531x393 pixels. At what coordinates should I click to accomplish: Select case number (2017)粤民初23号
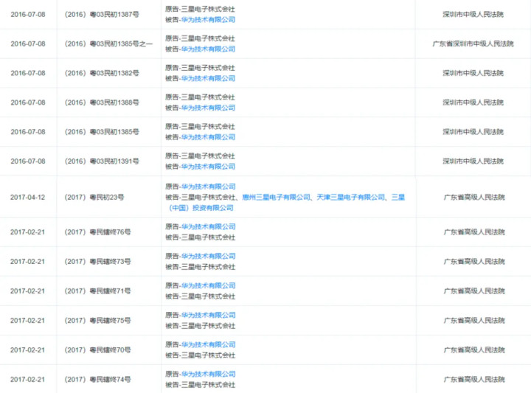[x=94, y=197]
